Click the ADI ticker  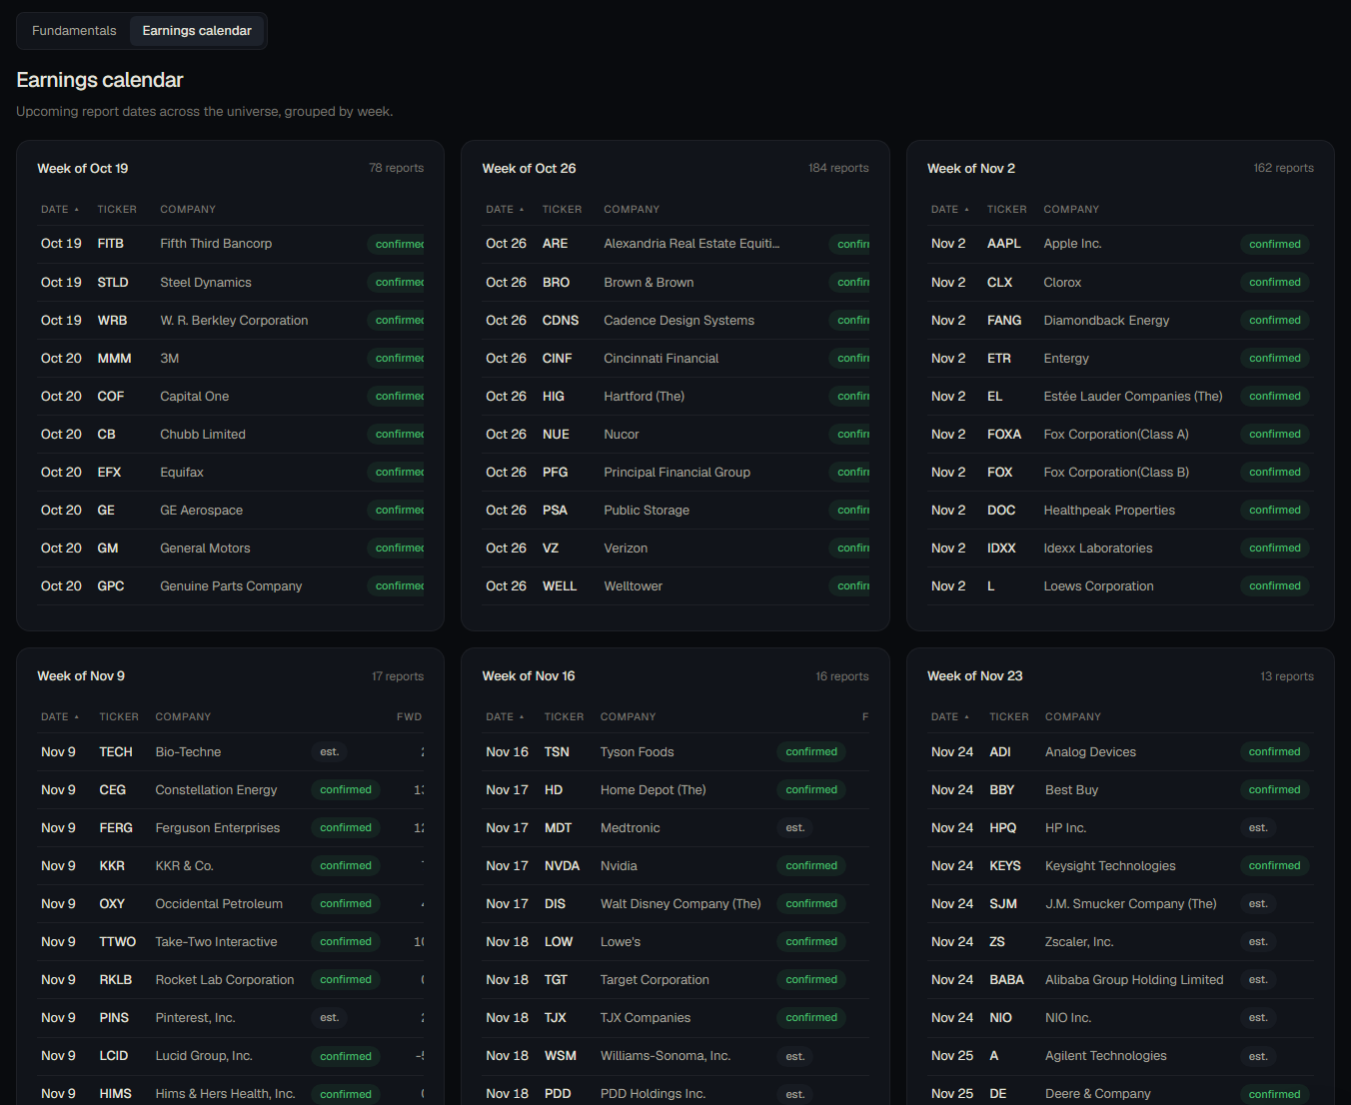point(1000,752)
